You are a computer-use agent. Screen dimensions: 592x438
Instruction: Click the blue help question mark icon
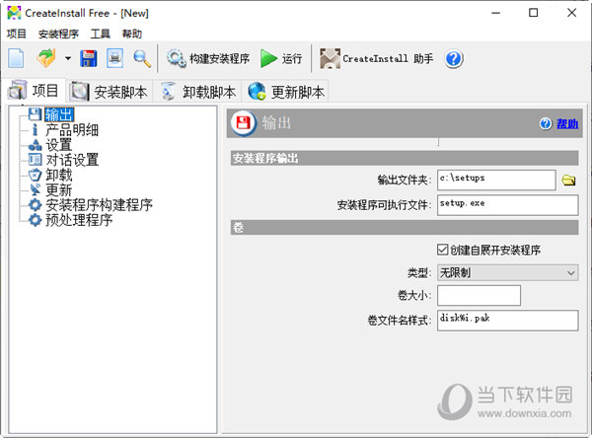[454, 58]
